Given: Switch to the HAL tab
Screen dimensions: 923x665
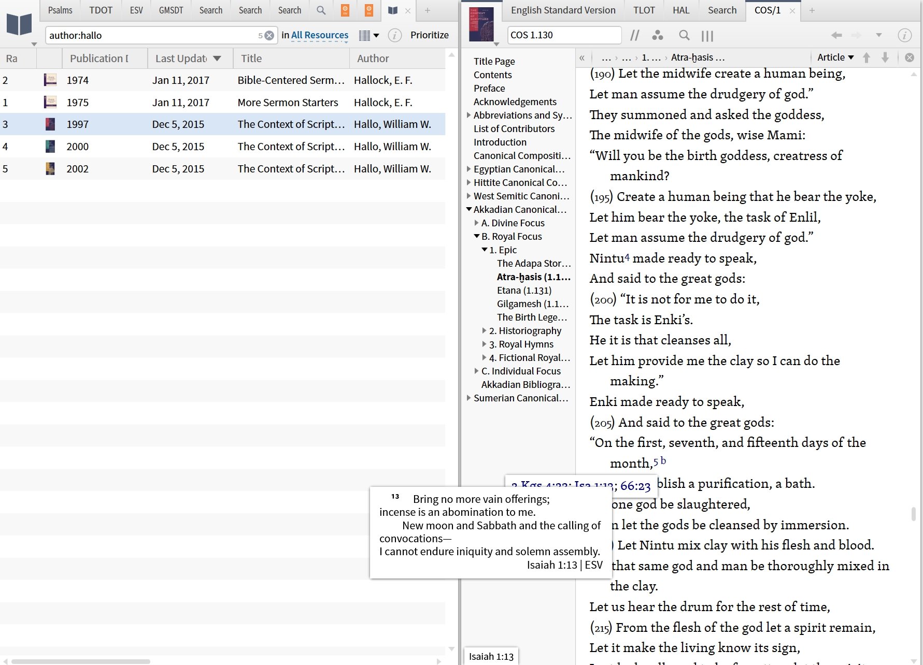Looking at the screenshot, I should [x=681, y=10].
